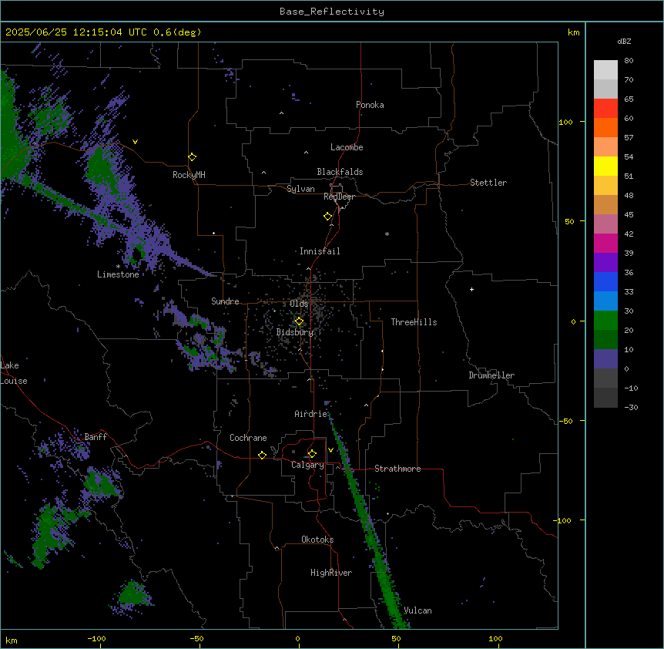This screenshot has width=664, height=649.
Task: Click the Calgary city label
Action: pyautogui.click(x=307, y=465)
